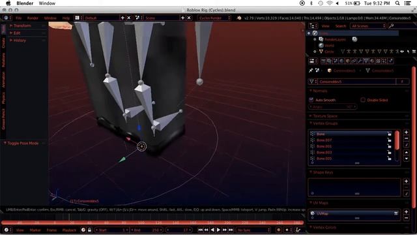Jump to first frame in timeline
The image size is (417, 235).
tap(200, 230)
